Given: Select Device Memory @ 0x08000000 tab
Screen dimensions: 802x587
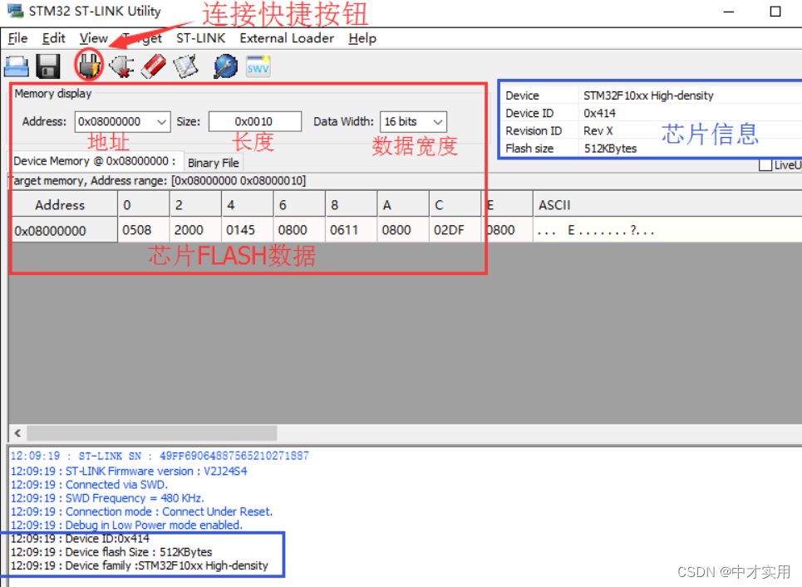Looking at the screenshot, I should [95, 161].
